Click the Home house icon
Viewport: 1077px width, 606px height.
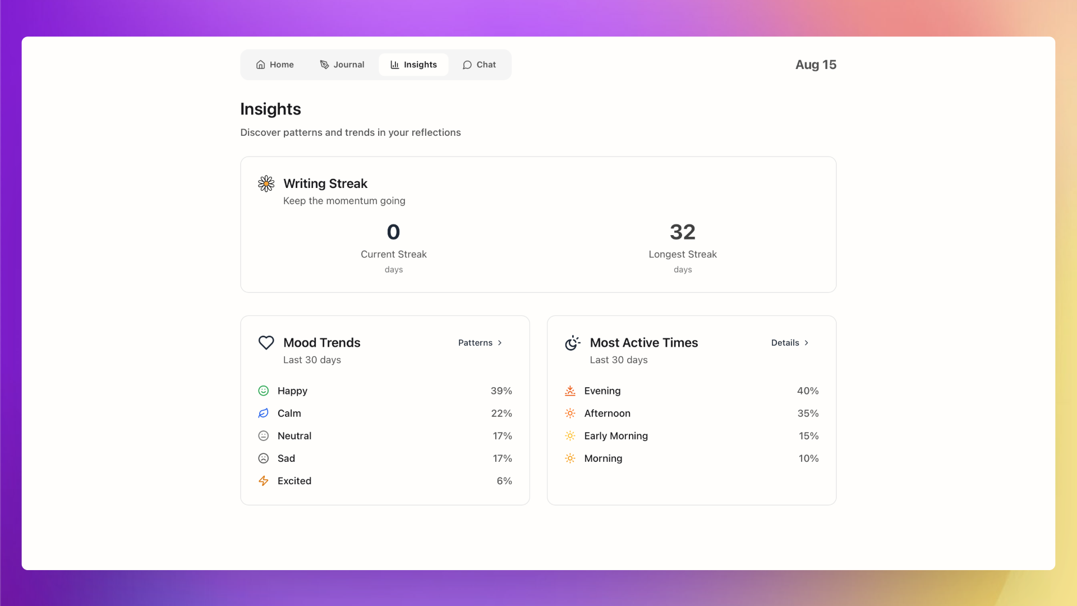pyautogui.click(x=260, y=65)
